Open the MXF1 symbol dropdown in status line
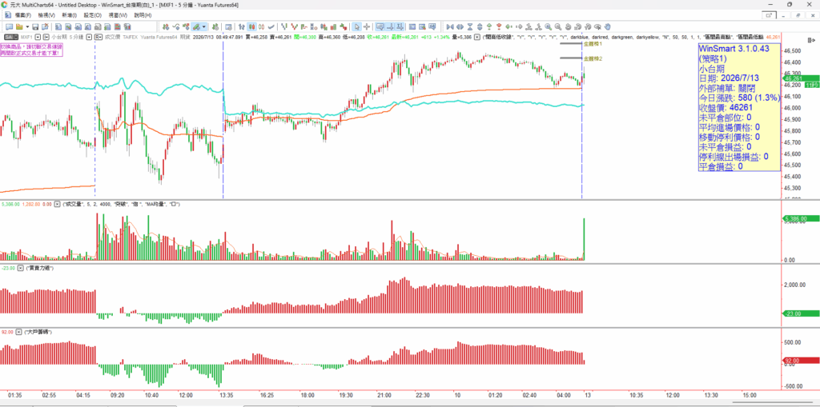 pos(38,37)
